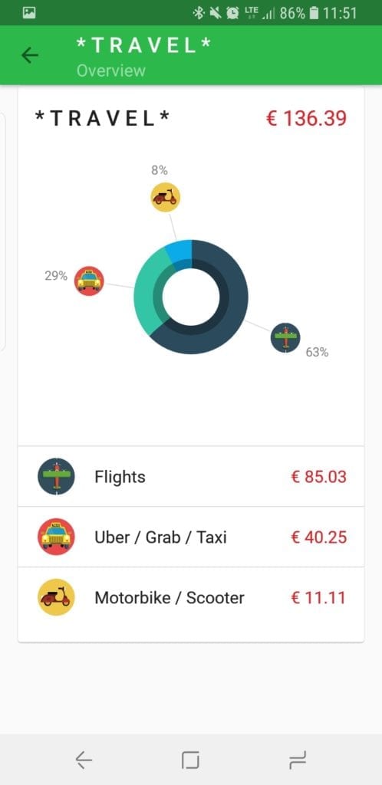This screenshot has width=382, height=785.
Task: Select the Flights list airplane icon
Action: (x=56, y=477)
